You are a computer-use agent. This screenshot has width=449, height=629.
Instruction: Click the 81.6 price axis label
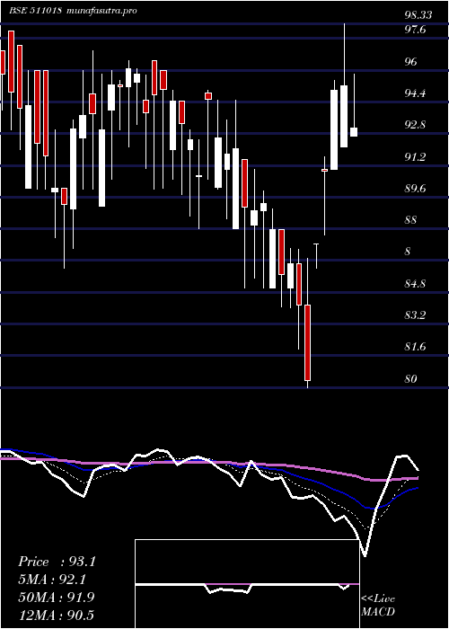pos(415,347)
